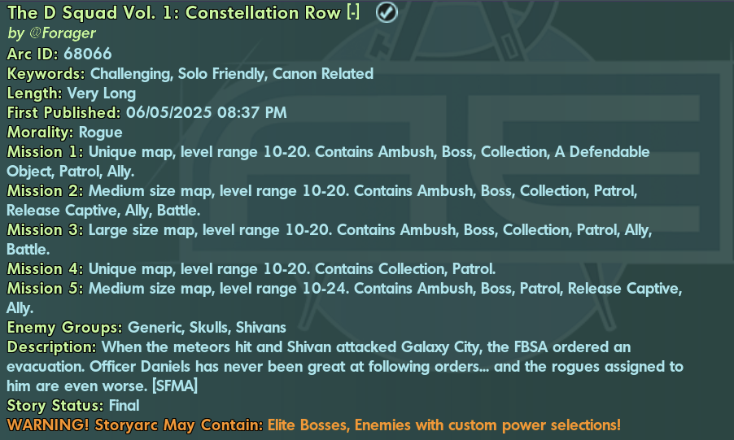Select the Mission 1 heading
This screenshot has width=734, height=440.
(45, 152)
